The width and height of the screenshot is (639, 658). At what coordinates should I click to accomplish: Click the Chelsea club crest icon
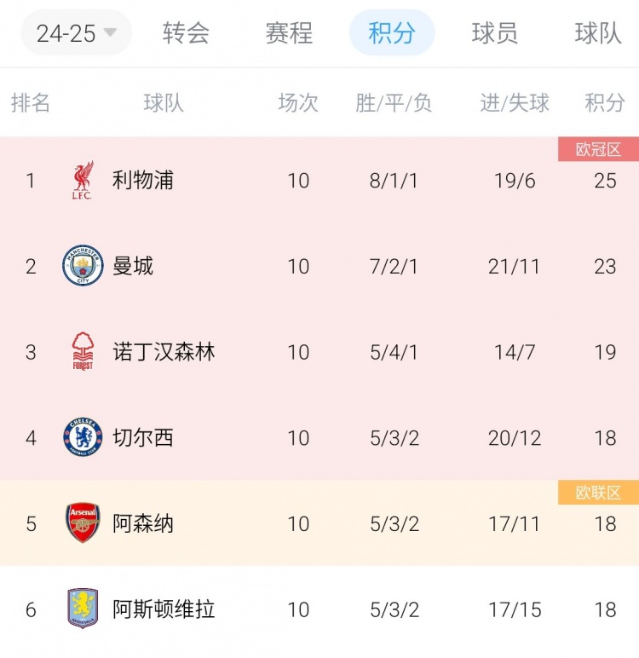tap(83, 438)
